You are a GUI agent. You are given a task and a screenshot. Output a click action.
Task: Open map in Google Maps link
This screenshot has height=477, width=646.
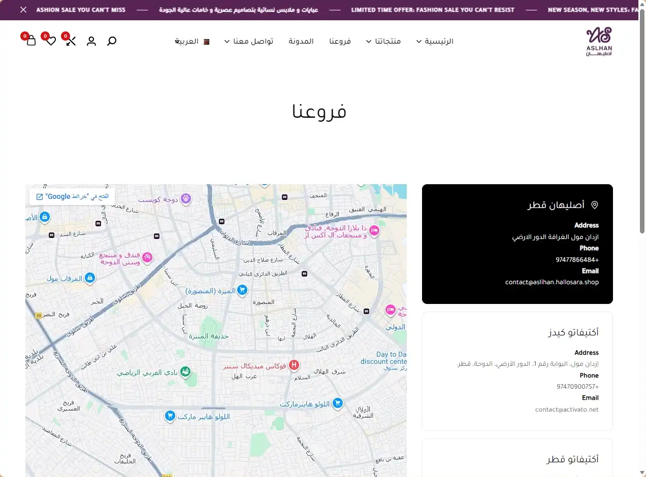pyautogui.click(x=72, y=196)
